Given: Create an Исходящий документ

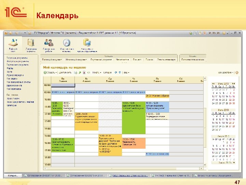Looking at the screenshot, I should (76, 60).
